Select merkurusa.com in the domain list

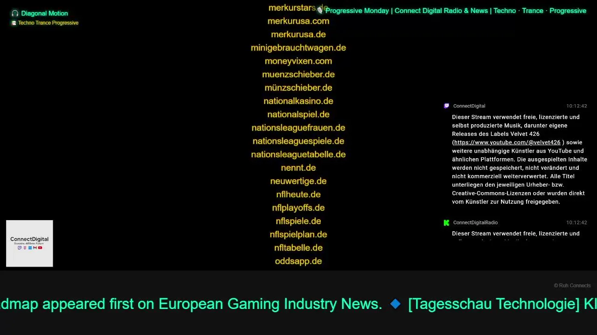[298, 21]
